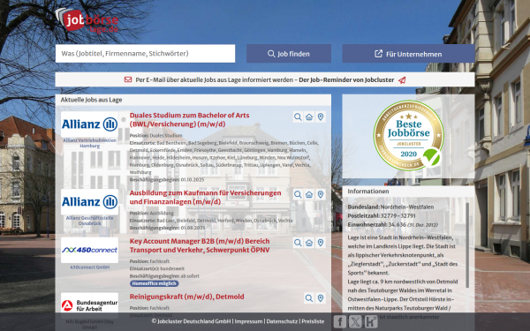Click the 450connect company logo
Viewport: 530px width, 331px height.
89,251
